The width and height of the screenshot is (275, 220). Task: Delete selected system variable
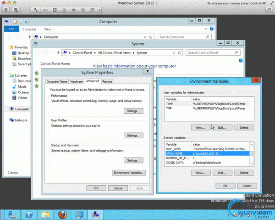pyautogui.click(x=244, y=173)
